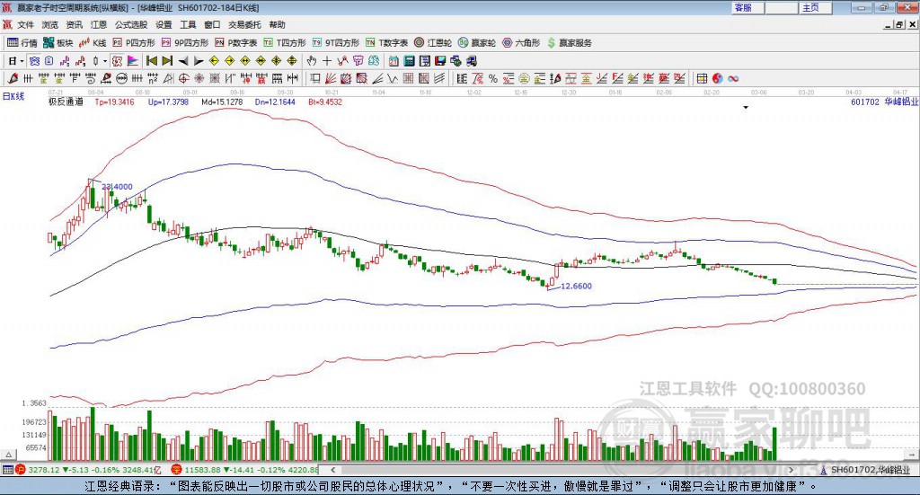The image size is (920, 495).
Task: Click the infinity symbol icon
Action: (x=733, y=78)
